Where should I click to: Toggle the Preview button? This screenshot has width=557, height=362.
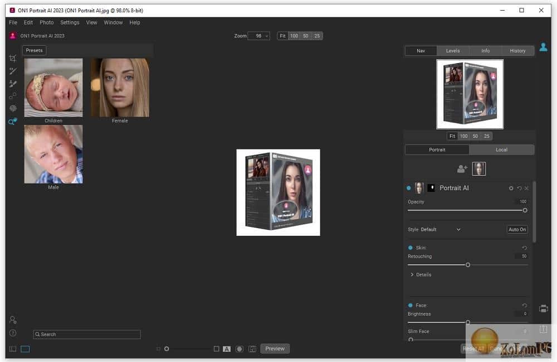coord(275,349)
